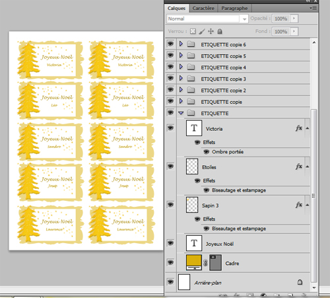Click the text thumbnail of Victoria layer
The width and height of the screenshot is (330, 298).
click(194, 128)
